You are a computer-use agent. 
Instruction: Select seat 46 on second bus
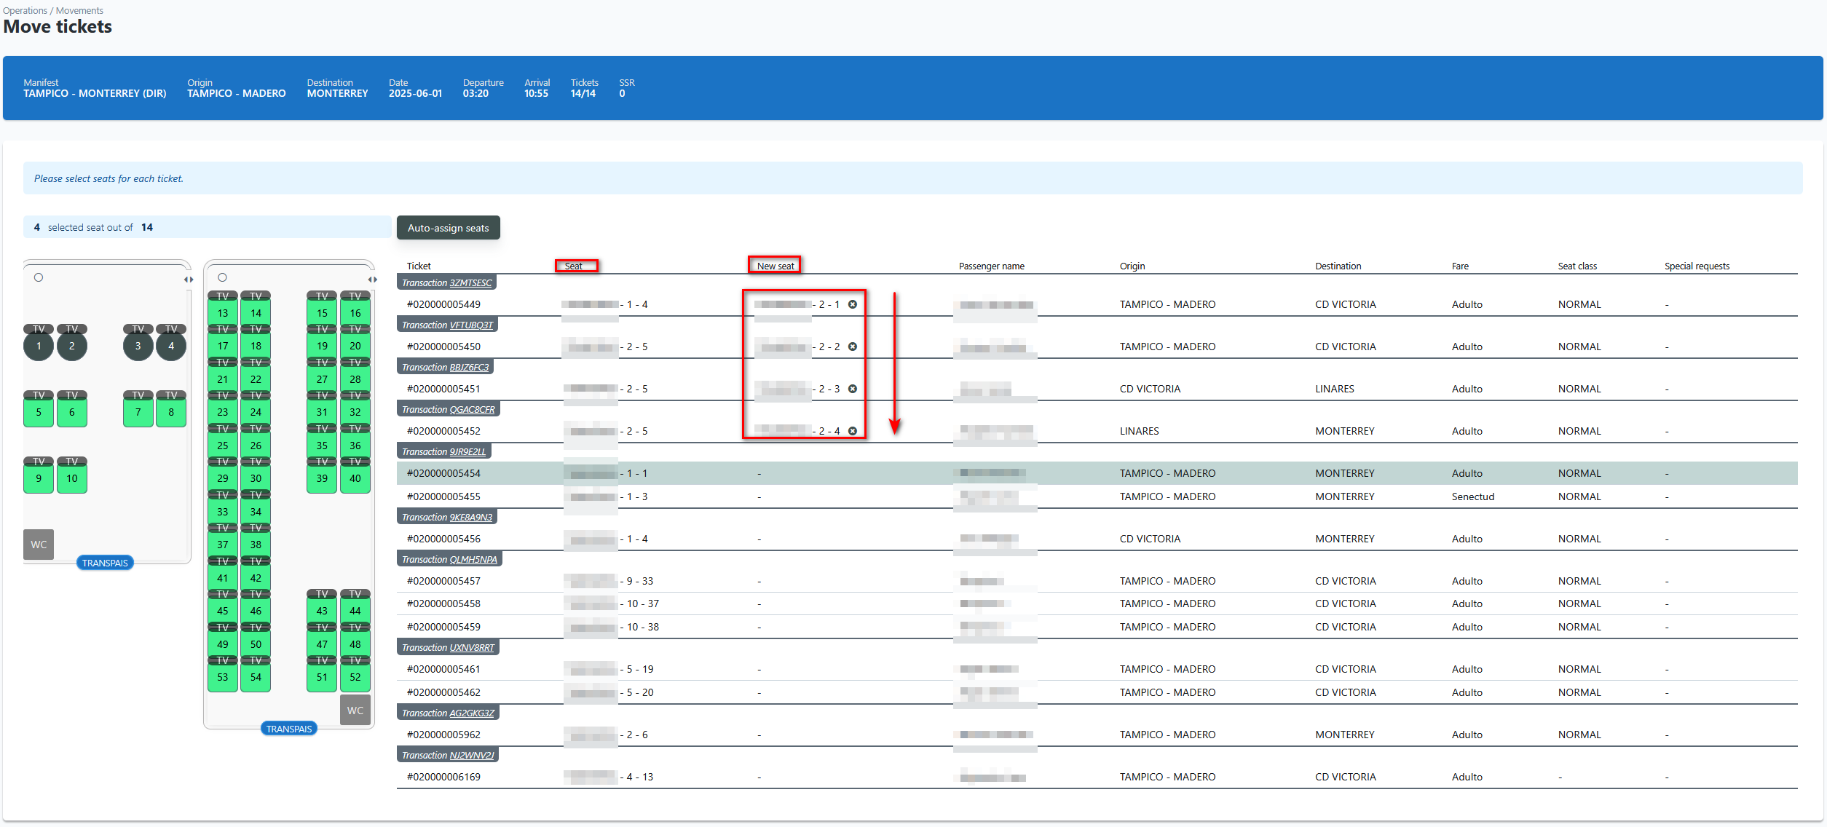256,611
